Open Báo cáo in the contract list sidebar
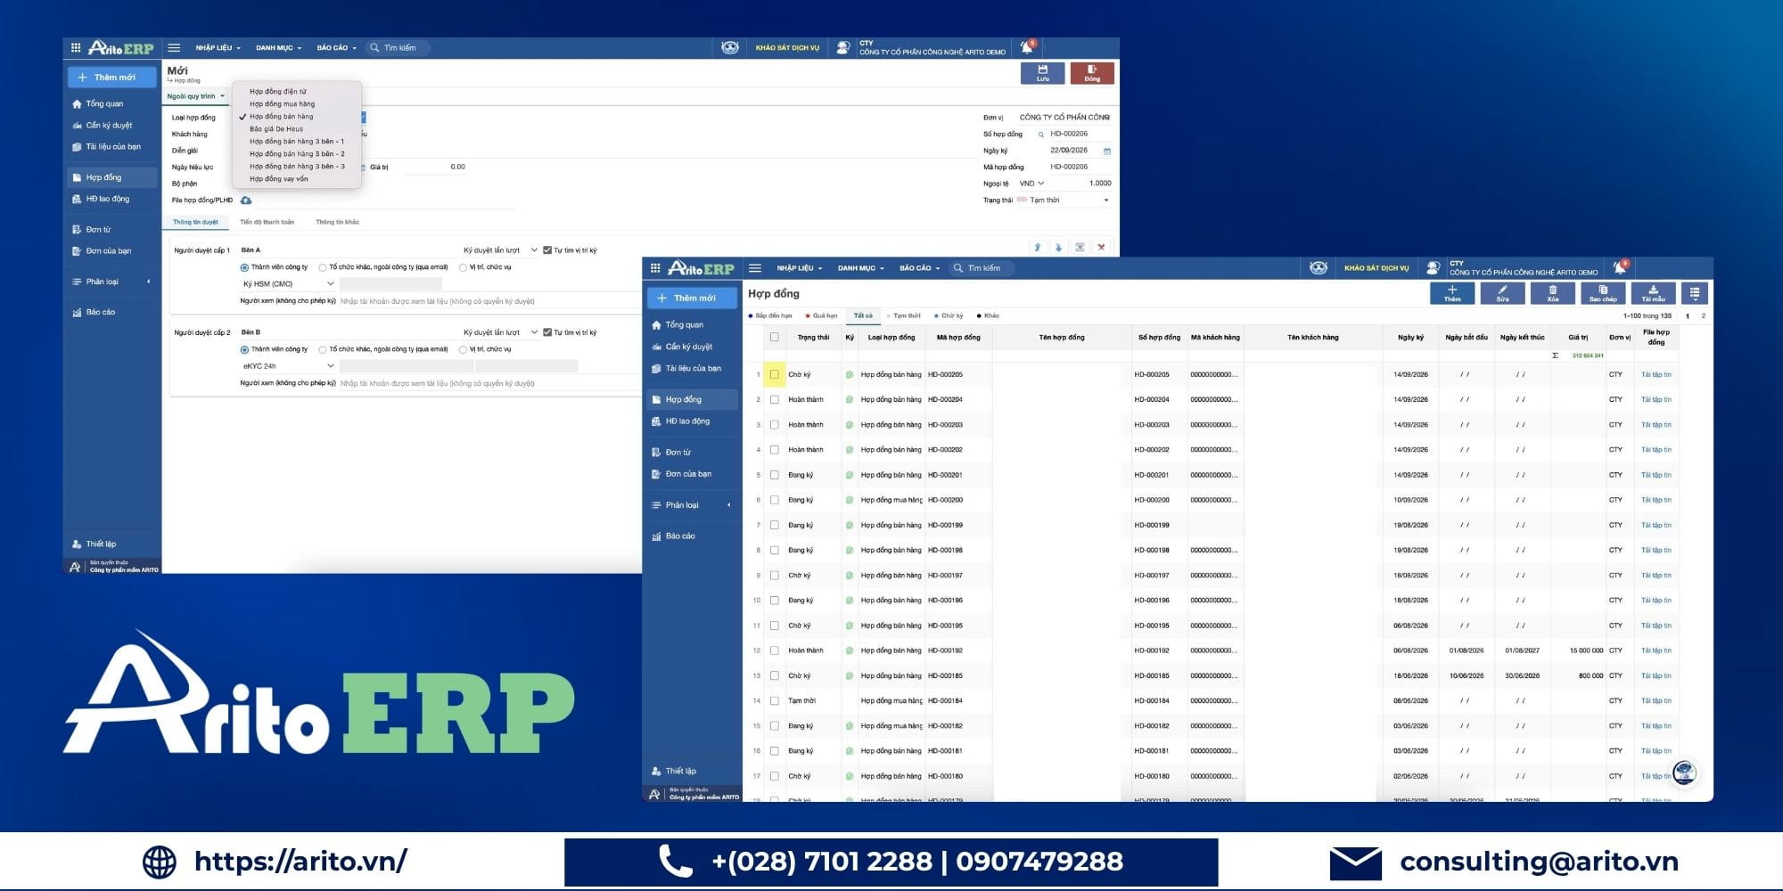 tap(680, 536)
